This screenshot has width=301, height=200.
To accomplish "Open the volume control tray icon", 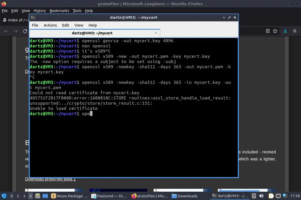I will 261,196.
